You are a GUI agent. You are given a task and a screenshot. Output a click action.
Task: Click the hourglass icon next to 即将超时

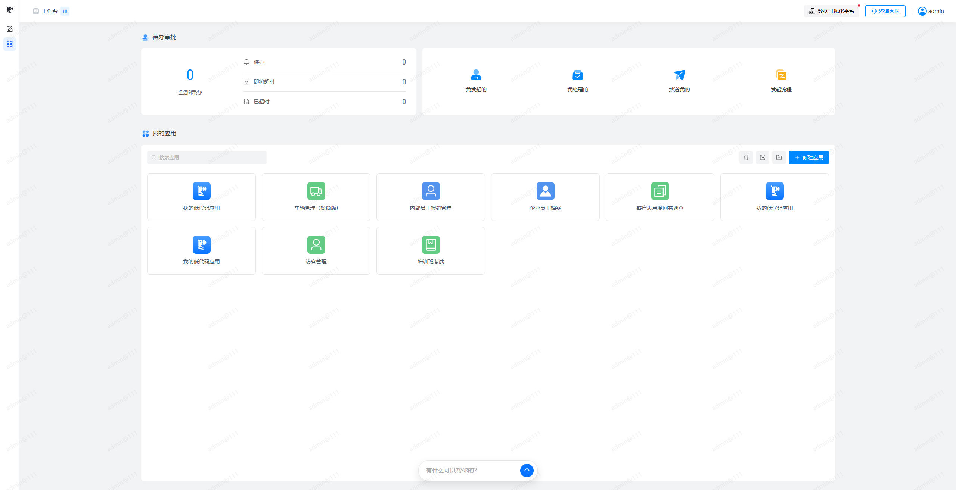(x=246, y=82)
